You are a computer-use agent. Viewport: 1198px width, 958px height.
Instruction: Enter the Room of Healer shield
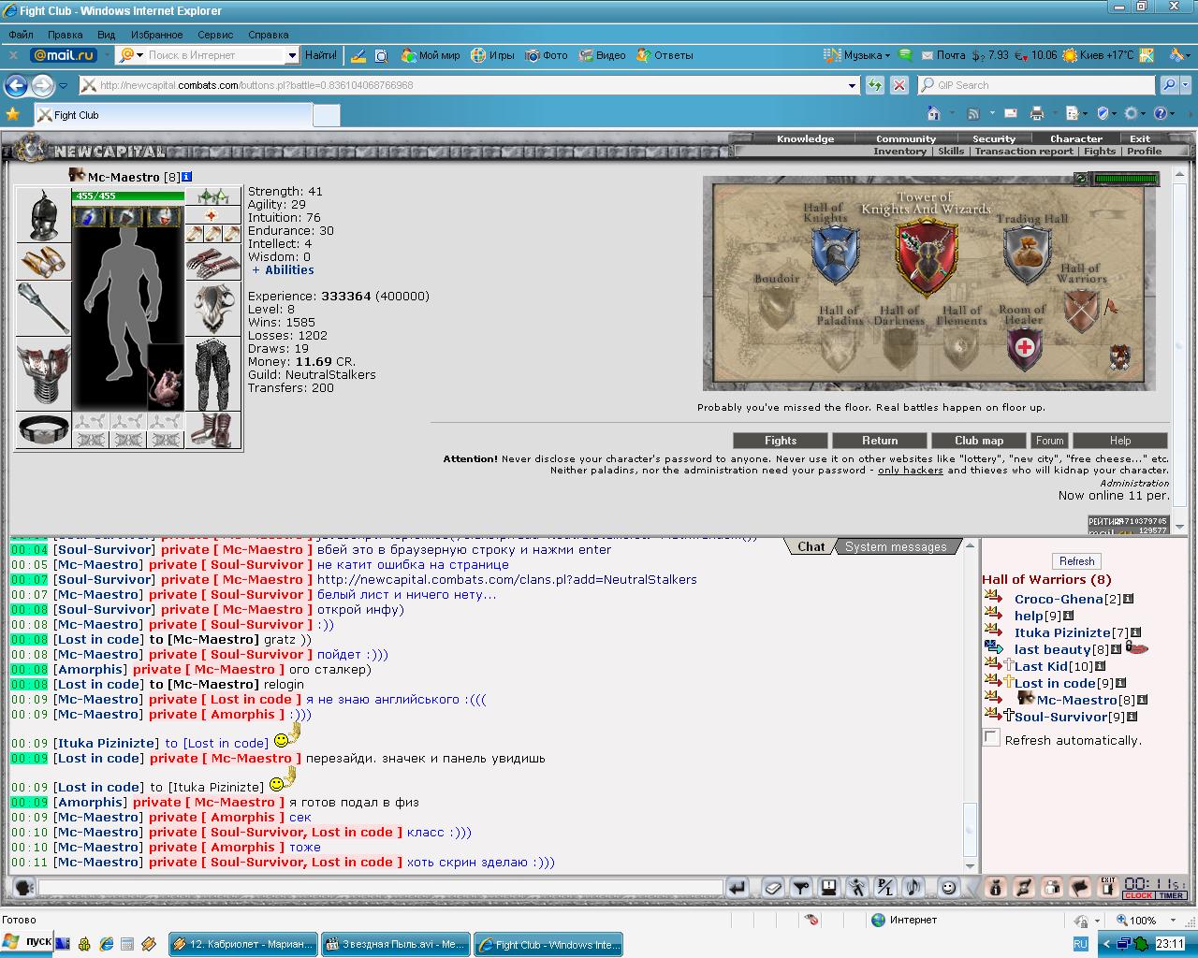pyautogui.click(x=1025, y=348)
